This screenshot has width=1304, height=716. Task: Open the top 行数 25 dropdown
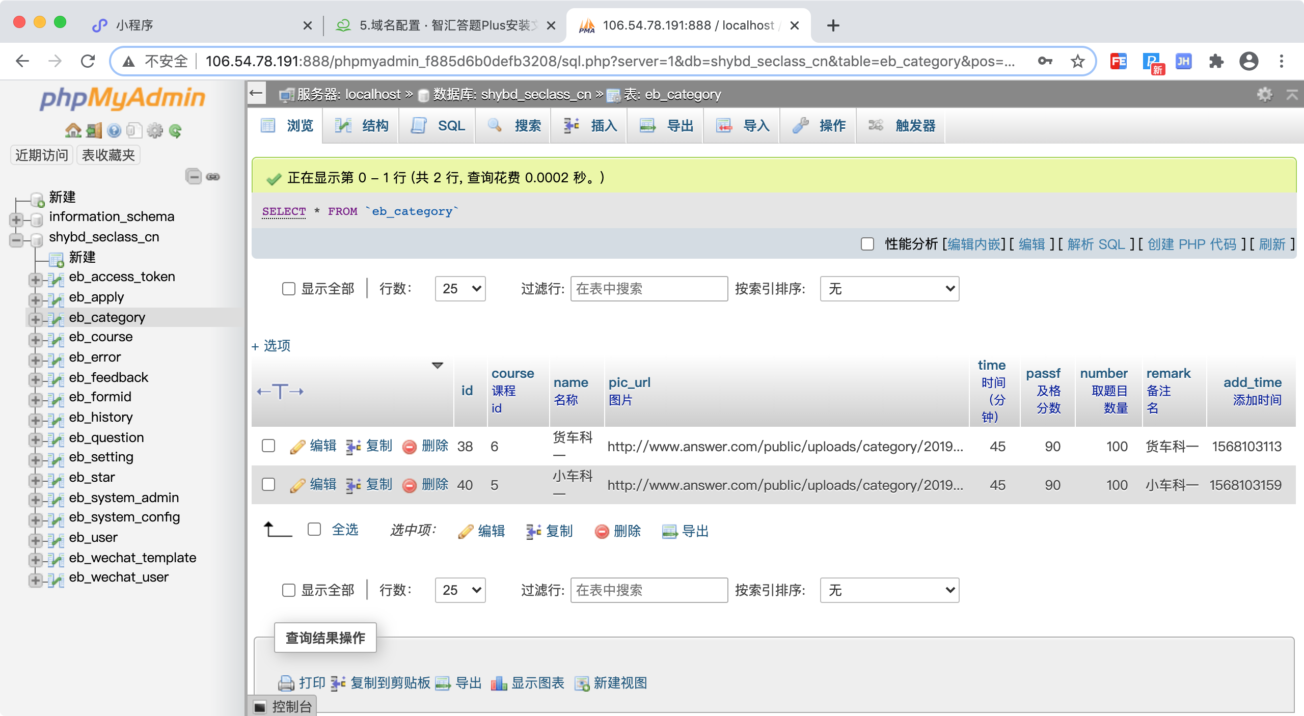(460, 289)
